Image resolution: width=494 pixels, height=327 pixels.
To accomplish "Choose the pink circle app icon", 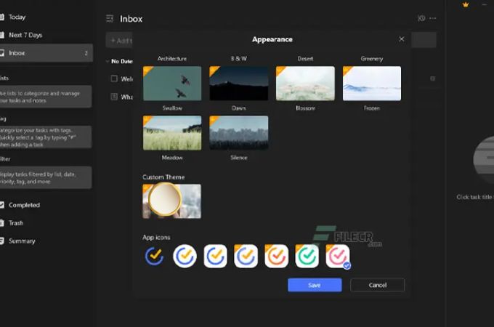I will [x=338, y=256].
